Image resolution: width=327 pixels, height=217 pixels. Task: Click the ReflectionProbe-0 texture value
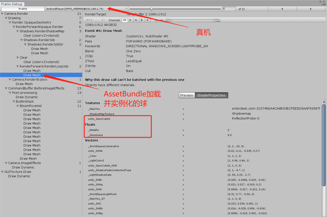click(246, 118)
